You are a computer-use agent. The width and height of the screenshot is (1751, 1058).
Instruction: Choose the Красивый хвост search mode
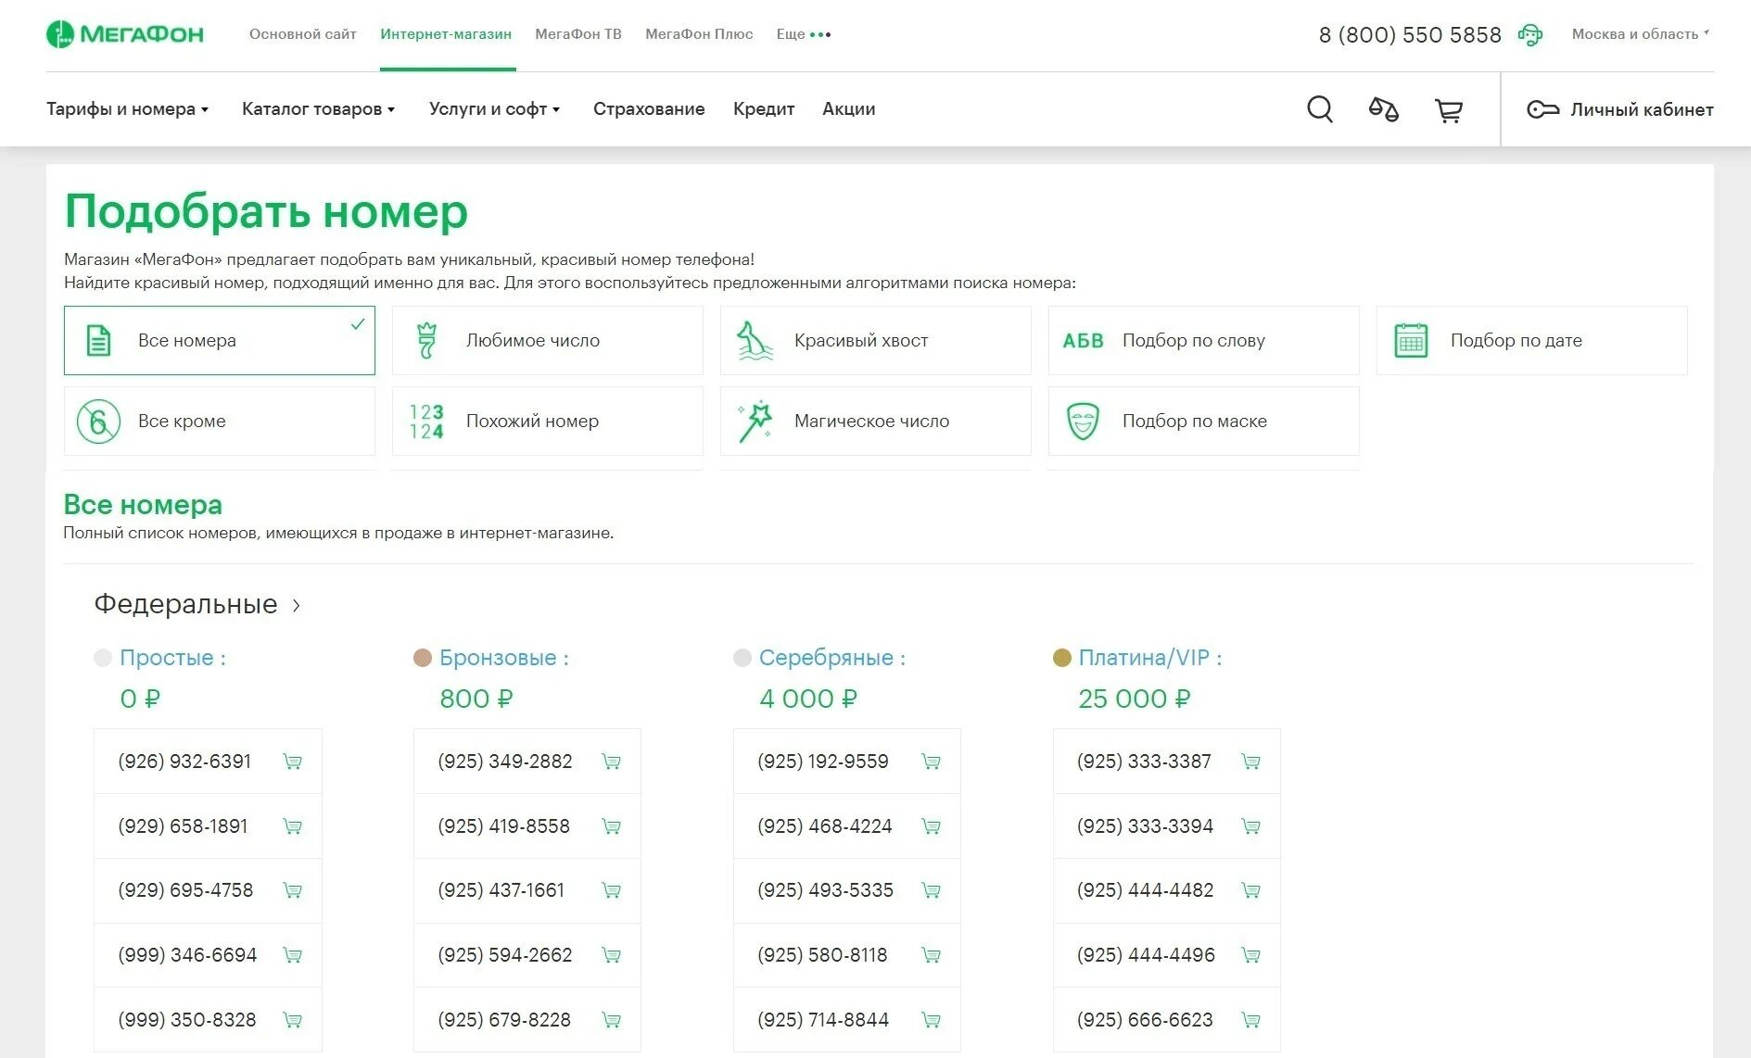click(876, 340)
